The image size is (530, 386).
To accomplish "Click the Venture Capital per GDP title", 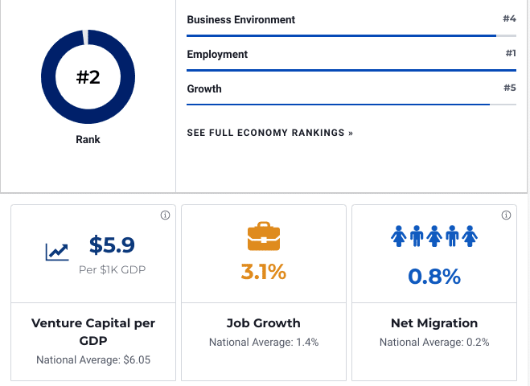I will pos(93,331).
